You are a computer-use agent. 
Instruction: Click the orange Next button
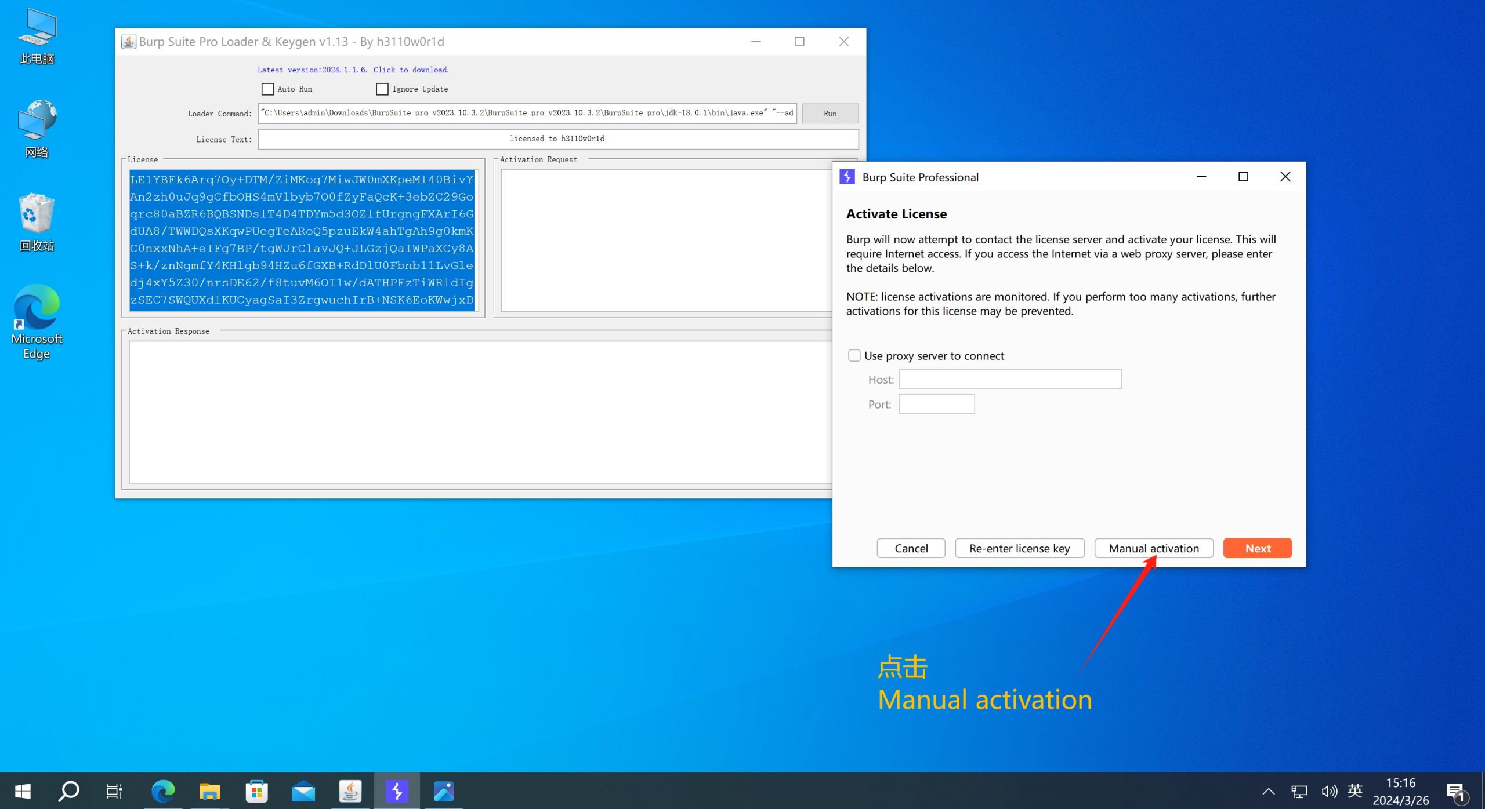tap(1258, 548)
